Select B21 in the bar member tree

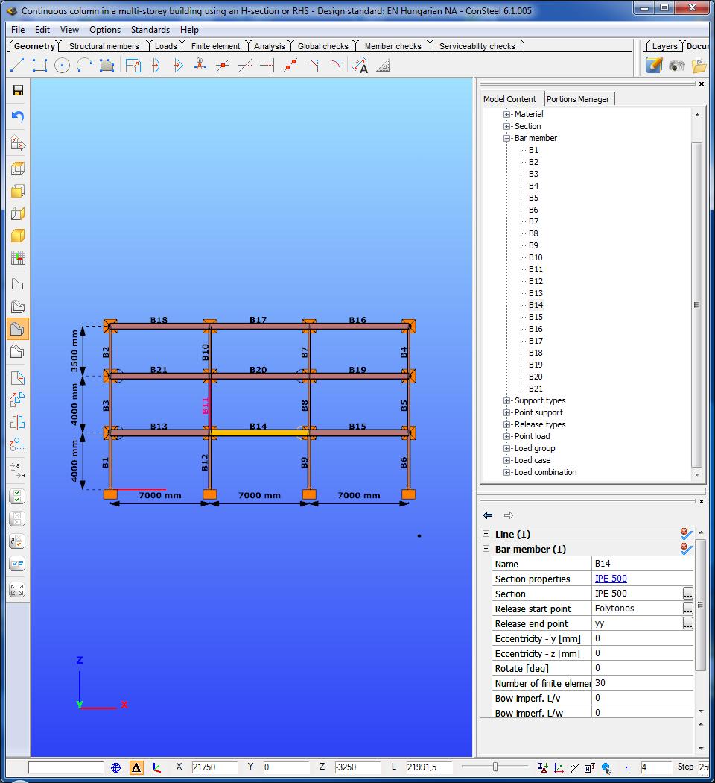tap(536, 389)
